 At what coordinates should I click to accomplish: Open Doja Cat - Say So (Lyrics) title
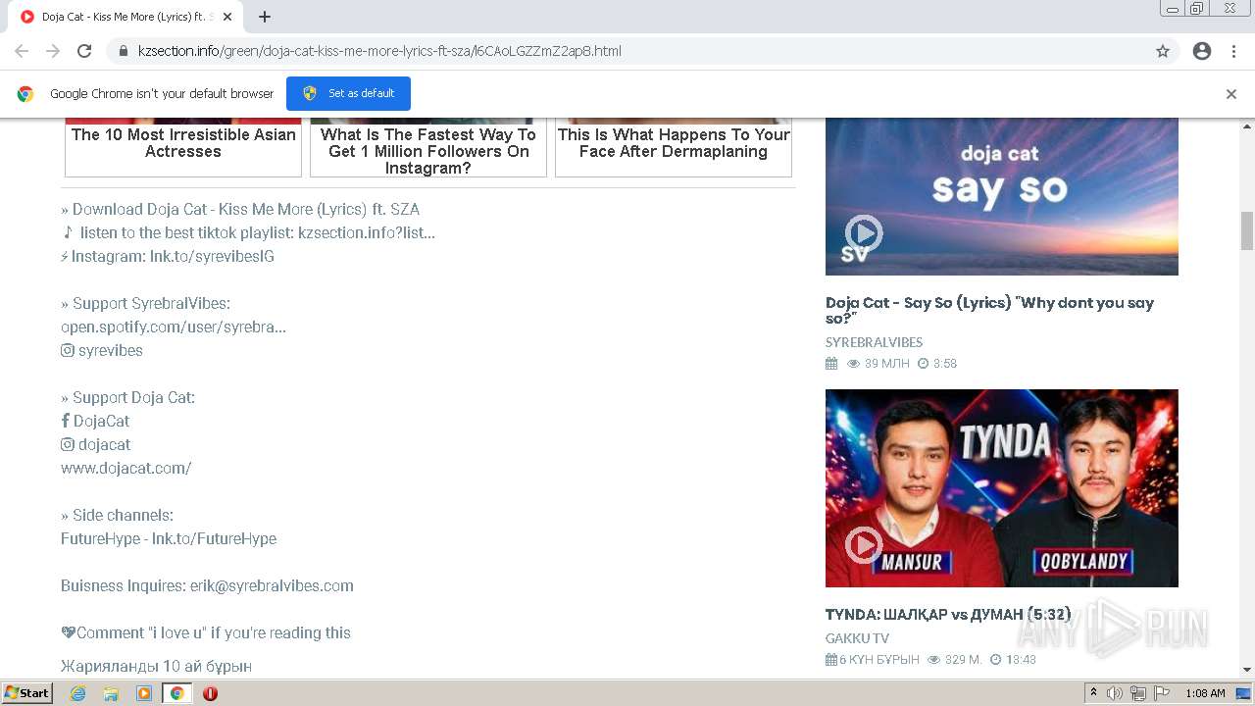989,310
